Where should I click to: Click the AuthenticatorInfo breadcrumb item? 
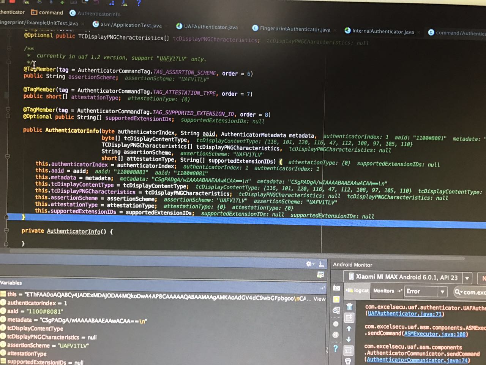95,14
